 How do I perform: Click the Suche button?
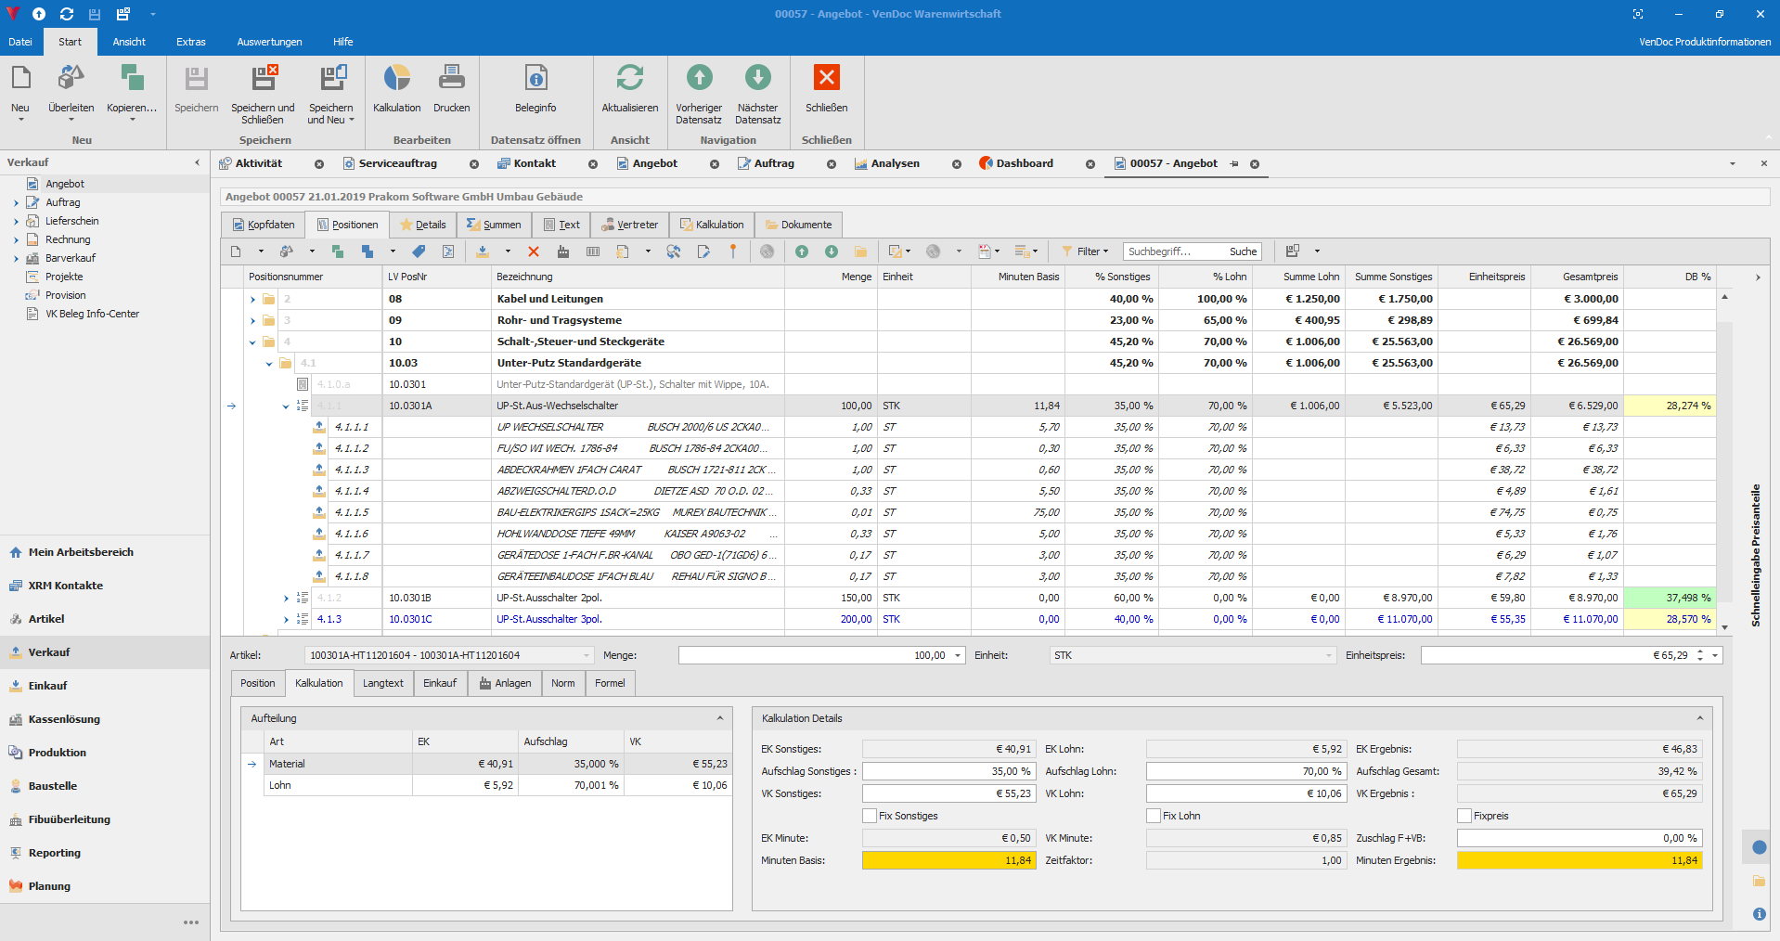click(x=1243, y=251)
